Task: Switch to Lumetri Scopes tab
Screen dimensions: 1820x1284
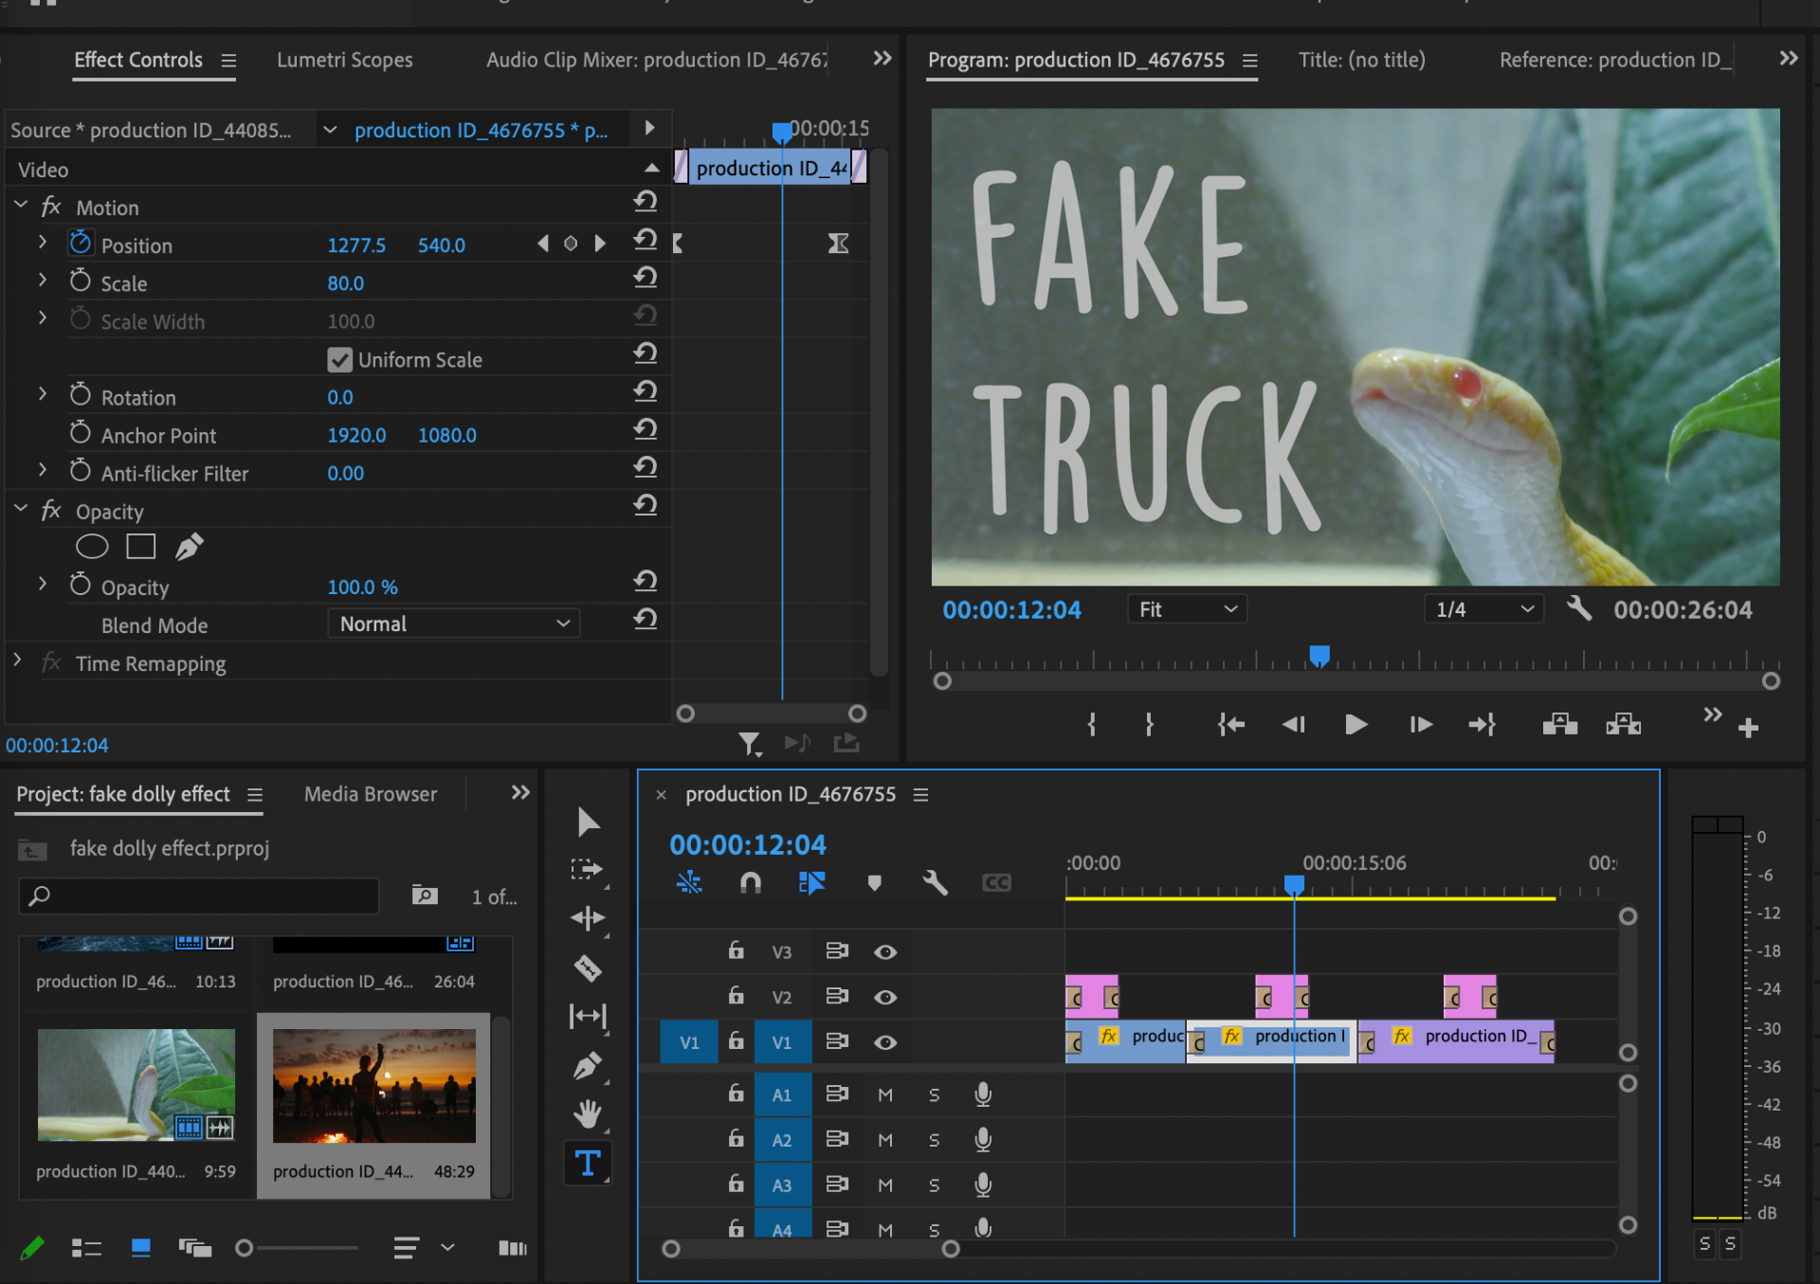Action: coord(344,60)
